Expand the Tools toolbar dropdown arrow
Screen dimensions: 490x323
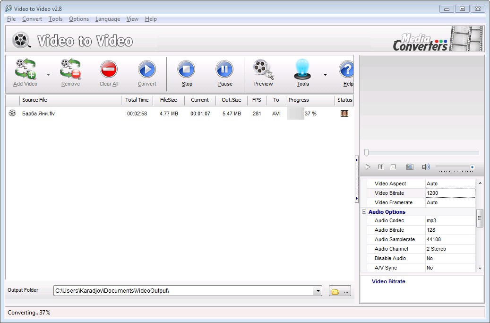click(325, 75)
